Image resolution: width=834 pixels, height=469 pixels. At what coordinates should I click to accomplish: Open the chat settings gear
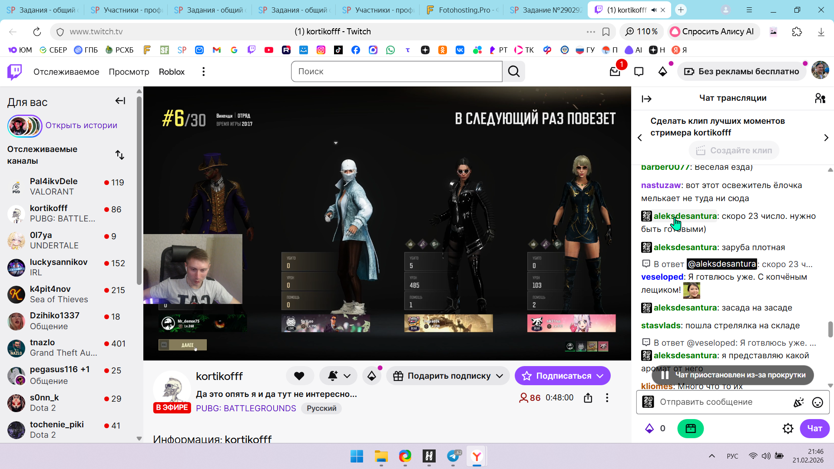pos(788,429)
